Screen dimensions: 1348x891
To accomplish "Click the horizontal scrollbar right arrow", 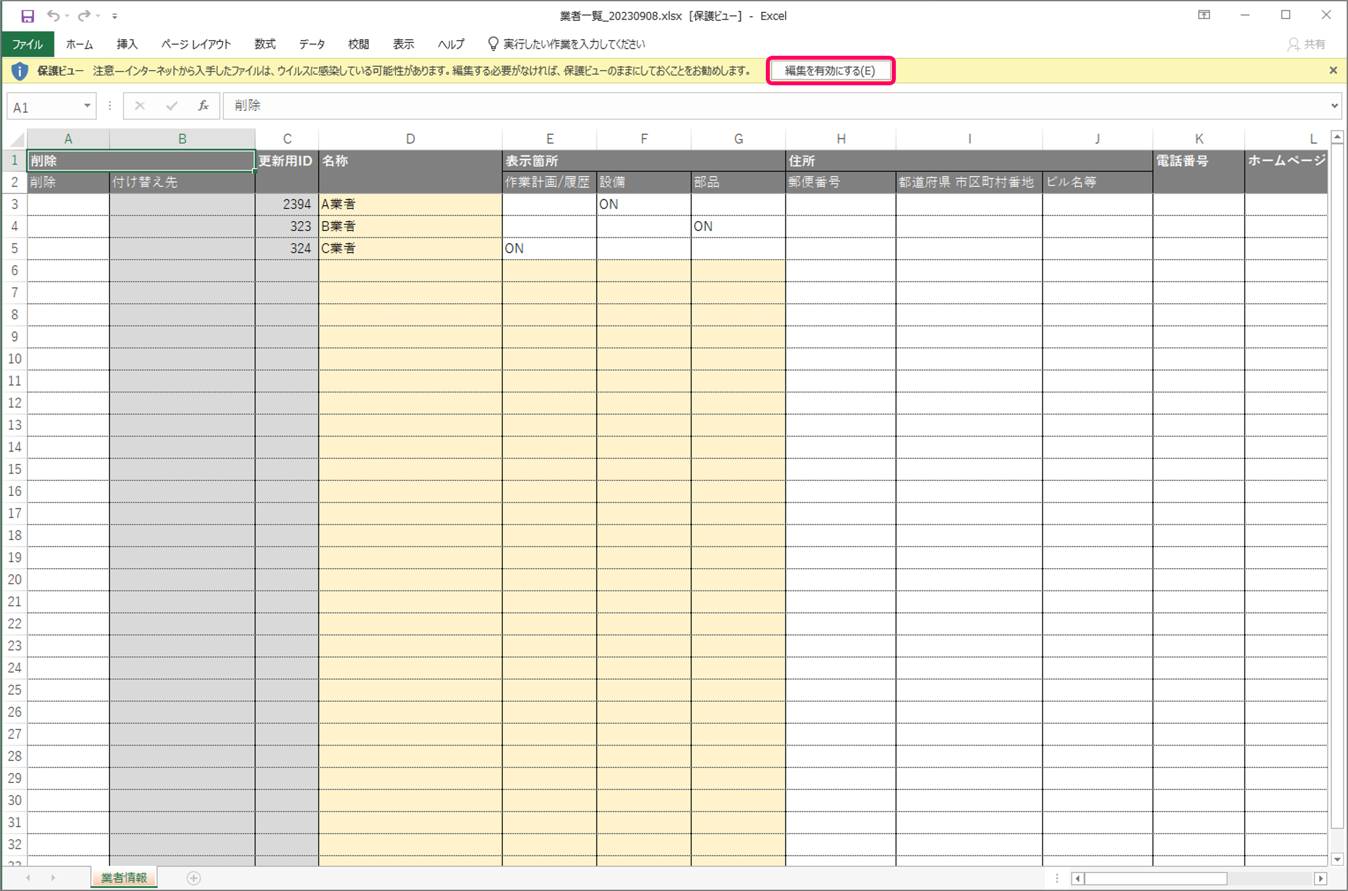I will click(x=1320, y=878).
